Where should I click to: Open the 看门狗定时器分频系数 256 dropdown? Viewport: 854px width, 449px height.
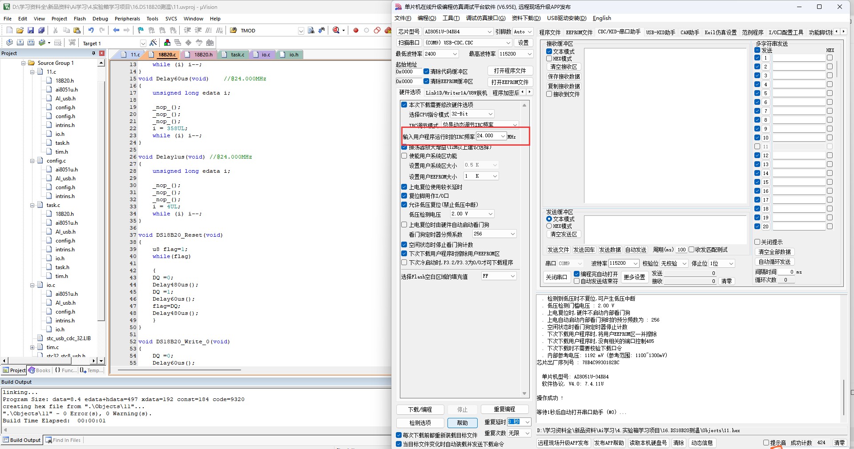(512, 234)
